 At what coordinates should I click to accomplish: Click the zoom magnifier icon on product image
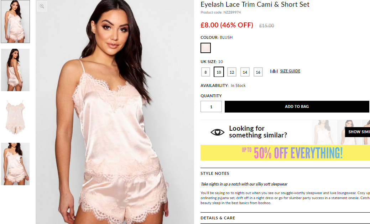point(42,6)
